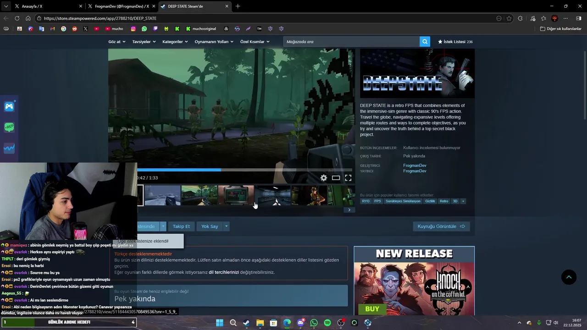Click the Yok Say button
The width and height of the screenshot is (587, 330).
pos(210,226)
